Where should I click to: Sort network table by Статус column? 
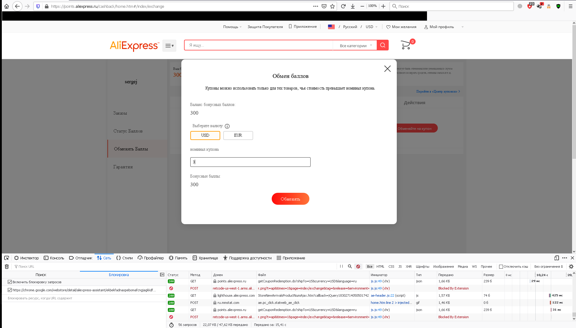click(x=177, y=275)
